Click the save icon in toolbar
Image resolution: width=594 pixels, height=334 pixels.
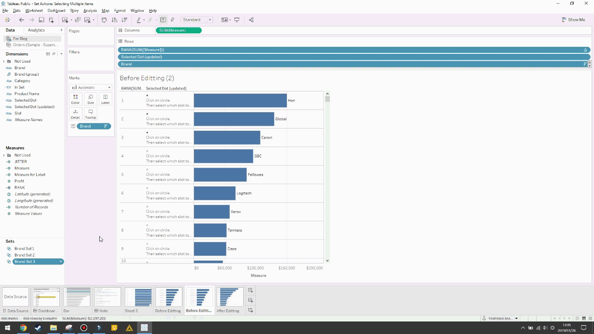41,20
